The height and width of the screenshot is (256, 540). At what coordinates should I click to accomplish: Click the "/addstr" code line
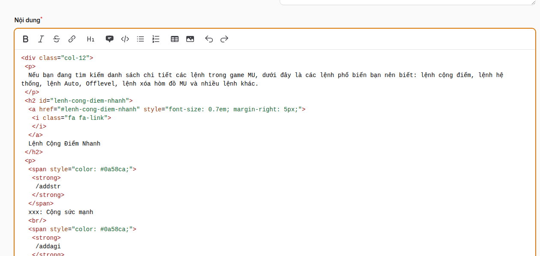pos(48,186)
